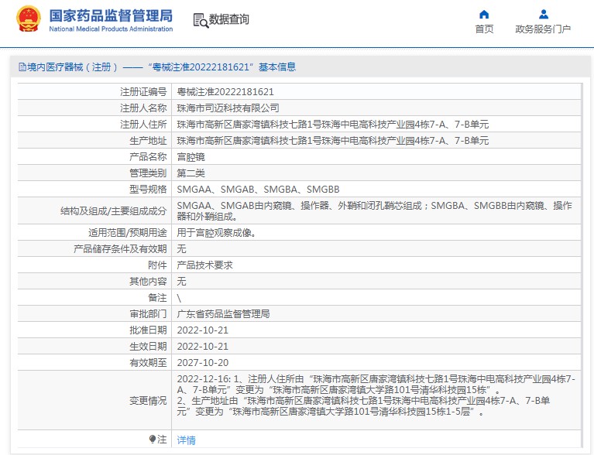Open the 详情 link
This screenshot has height=455, width=594.
coord(186,440)
